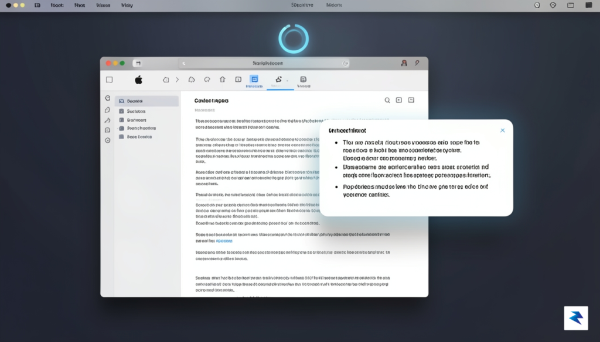The height and width of the screenshot is (342, 600).
Task: Select the highlighted first row in sidebar list
Action: tap(146, 101)
